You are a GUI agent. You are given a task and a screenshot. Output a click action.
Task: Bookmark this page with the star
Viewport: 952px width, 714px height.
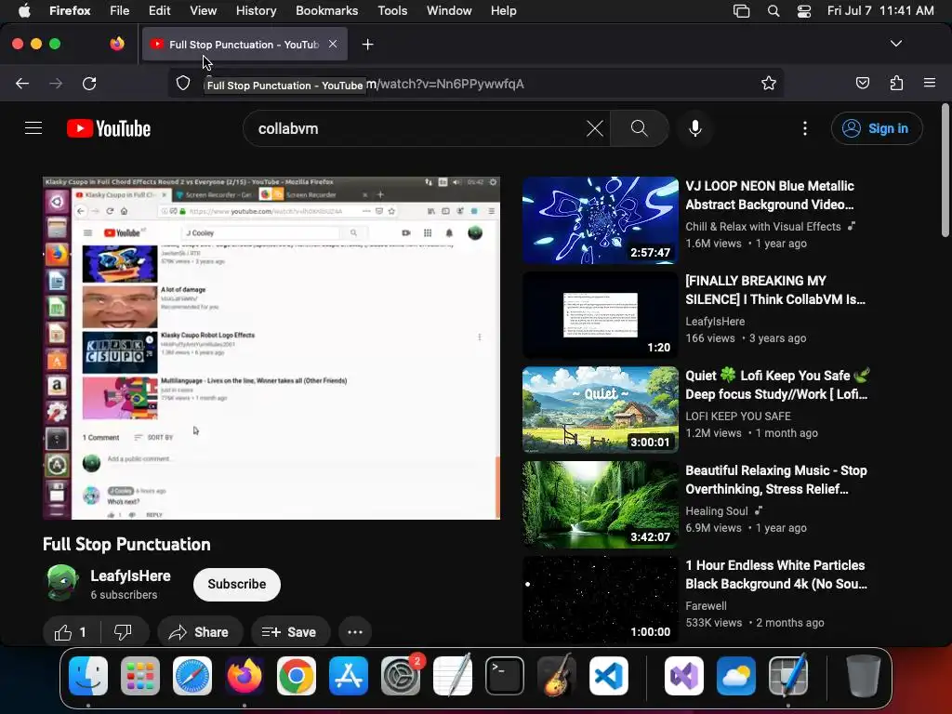coord(769,83)
